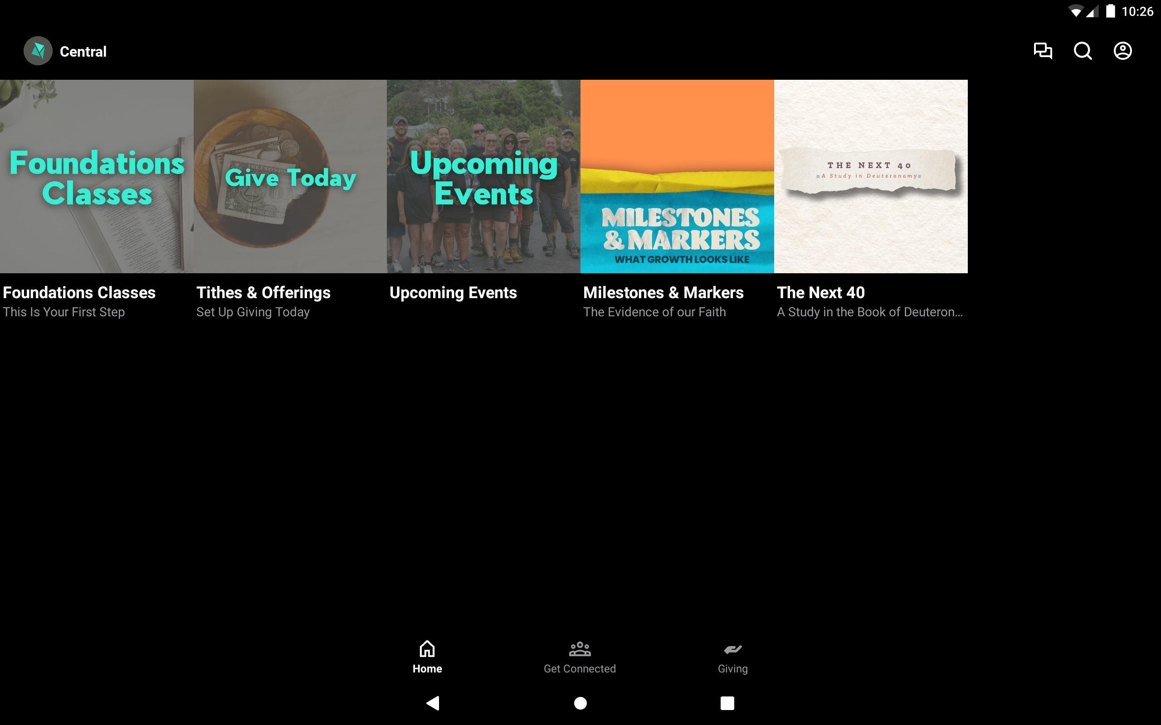This screenshot has width=1161, height=725.
Task: Open the Milestones & Markers artwork
Action: click(x=677, y=176)
